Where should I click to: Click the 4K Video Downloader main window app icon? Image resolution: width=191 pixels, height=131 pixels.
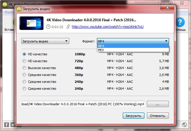[x=4, y=4]
